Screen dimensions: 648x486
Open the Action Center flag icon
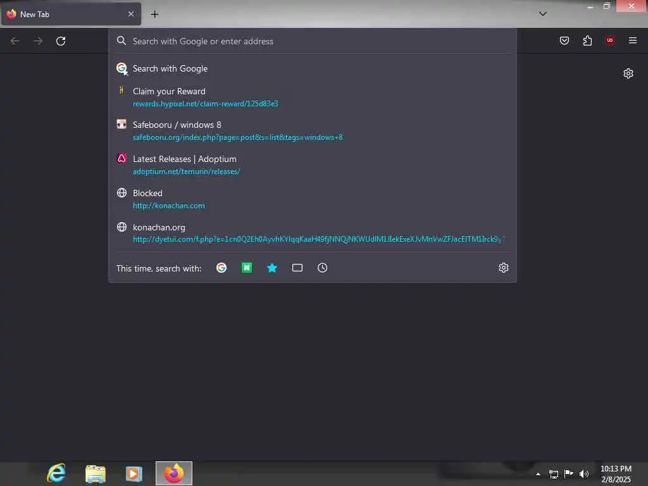click(569, 473)
